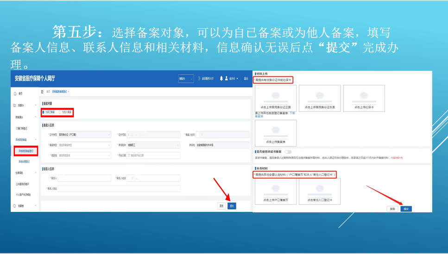Open 异地就医备案登记 in the sidebar
The image size is (448, 254).
pyautogui.click(x=26, y=151)
